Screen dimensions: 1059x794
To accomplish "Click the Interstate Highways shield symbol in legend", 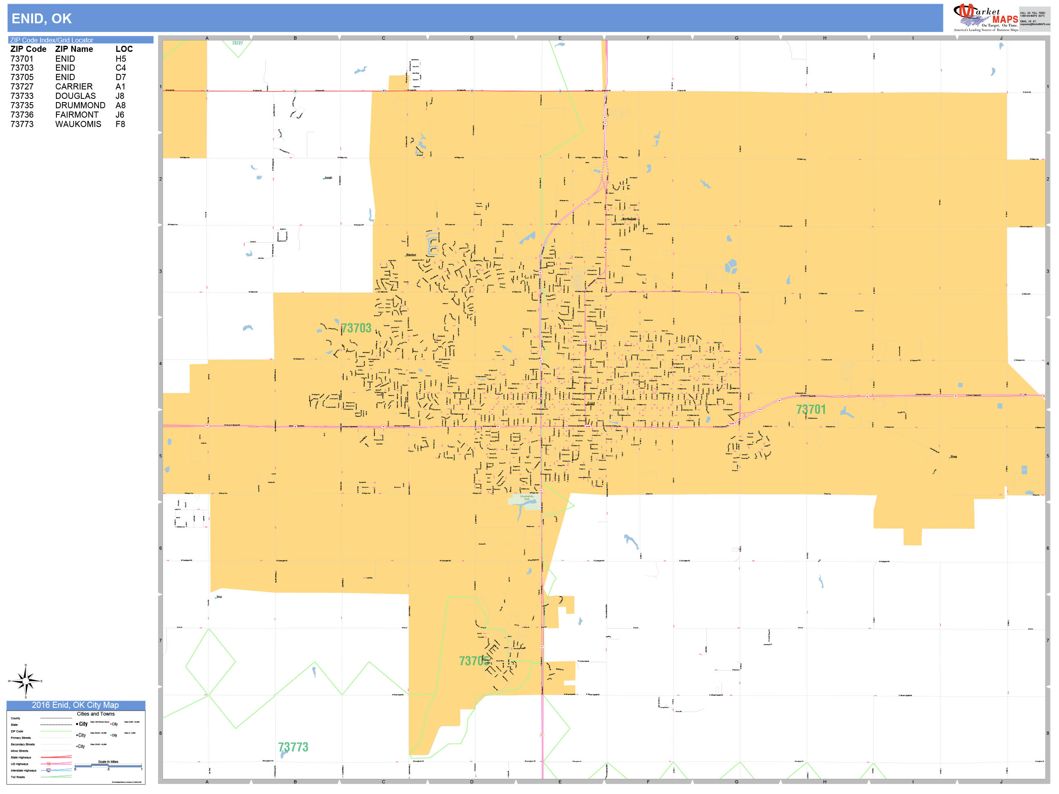I will (x=49, y=770).
